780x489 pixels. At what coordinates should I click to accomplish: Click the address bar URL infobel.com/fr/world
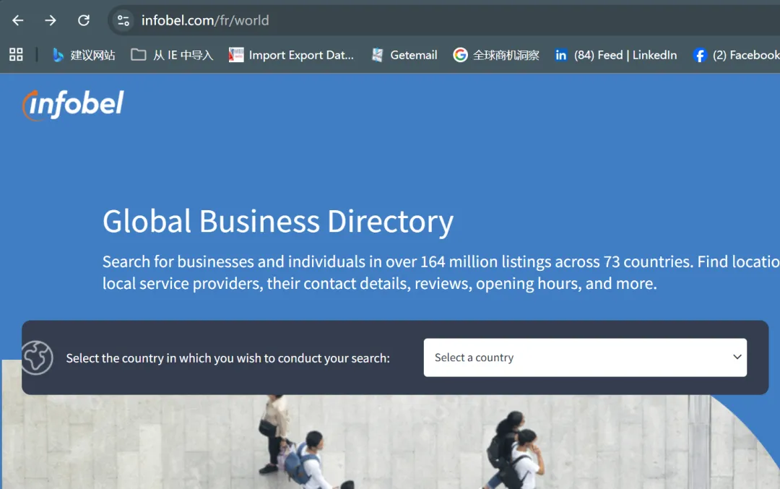[205, 20]
